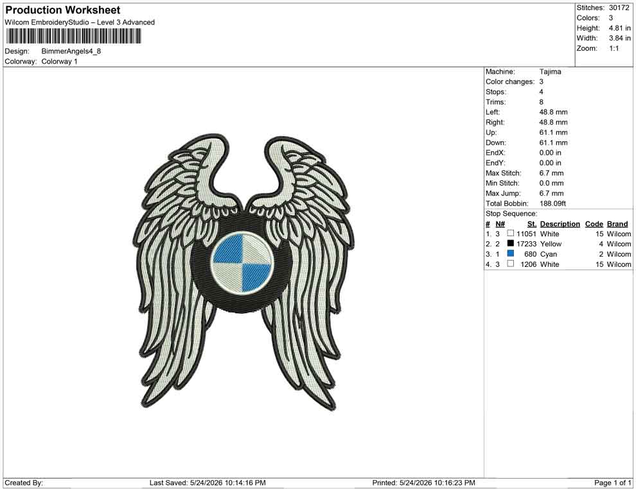Click the 'Last Saved' timestamp in footer

(x=208, y=483)
